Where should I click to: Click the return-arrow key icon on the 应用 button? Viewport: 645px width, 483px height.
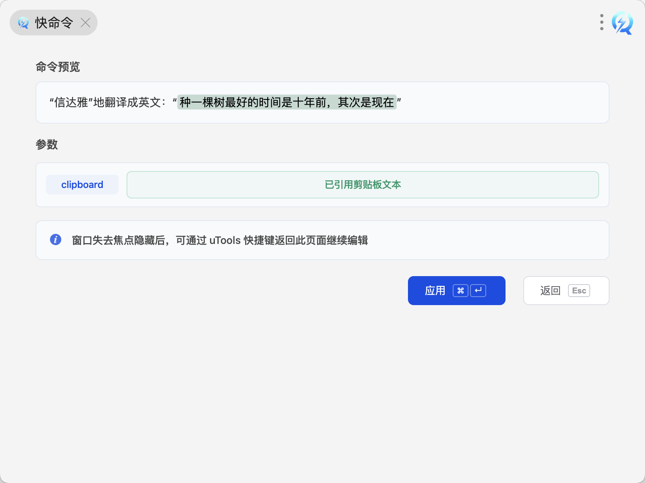pyautogui.click(x=478, y=291)
